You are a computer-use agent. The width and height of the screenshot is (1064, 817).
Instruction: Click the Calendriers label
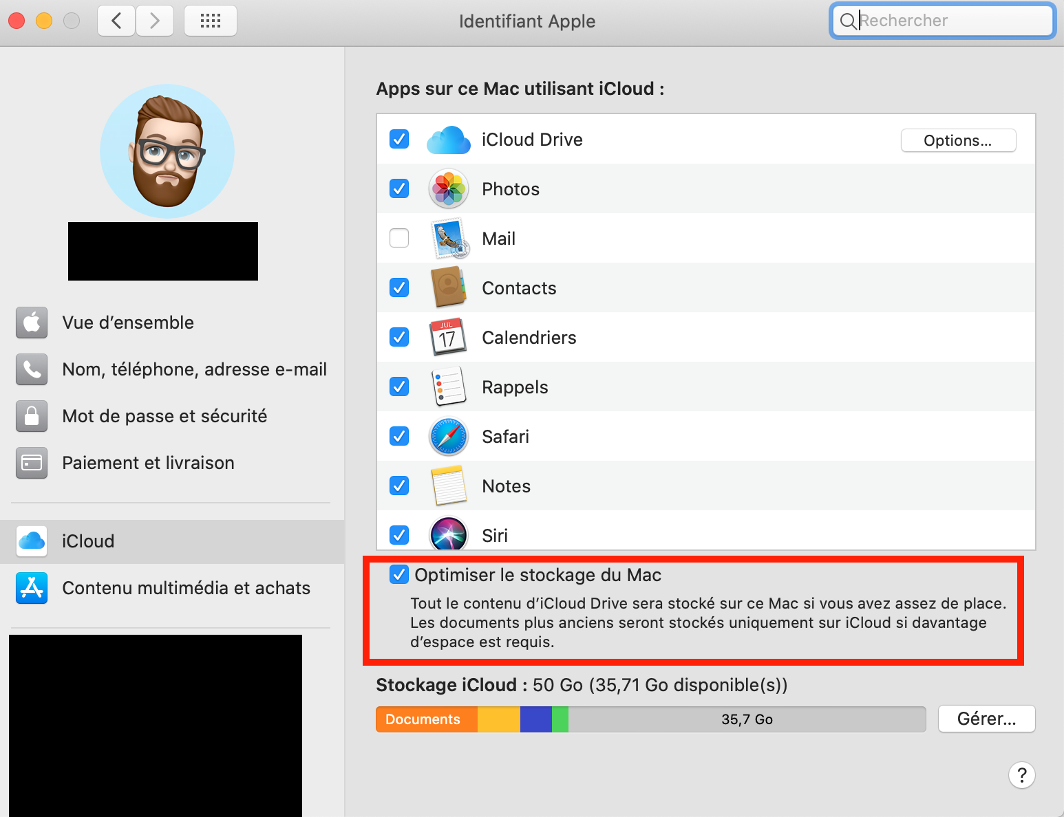pos(529,338)
